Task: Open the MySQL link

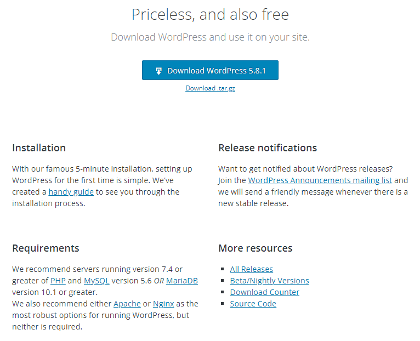Action: pyautogui.click(x=97, y=281)
